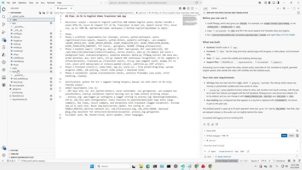This screenshot has height=170, width=302.
Task: Open the Manage gear in the activity bar
Action: 4,155
